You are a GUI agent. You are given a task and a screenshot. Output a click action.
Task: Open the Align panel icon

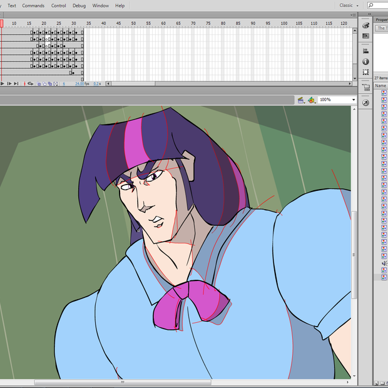365,51
